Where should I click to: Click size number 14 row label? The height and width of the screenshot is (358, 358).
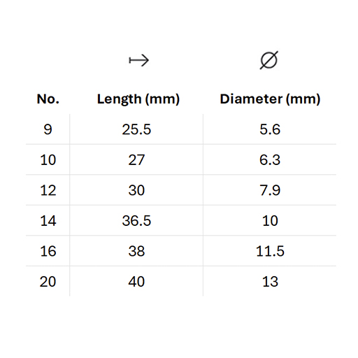tap(48, 221)
